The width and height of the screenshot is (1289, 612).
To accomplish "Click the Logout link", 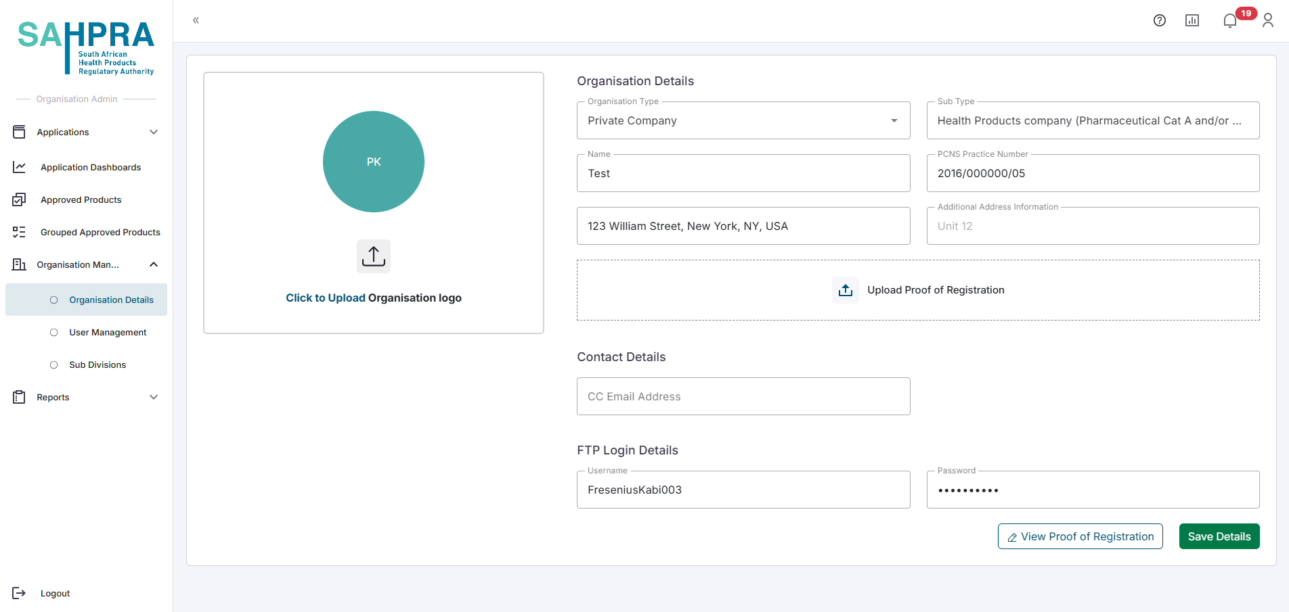I will point(55,593).
